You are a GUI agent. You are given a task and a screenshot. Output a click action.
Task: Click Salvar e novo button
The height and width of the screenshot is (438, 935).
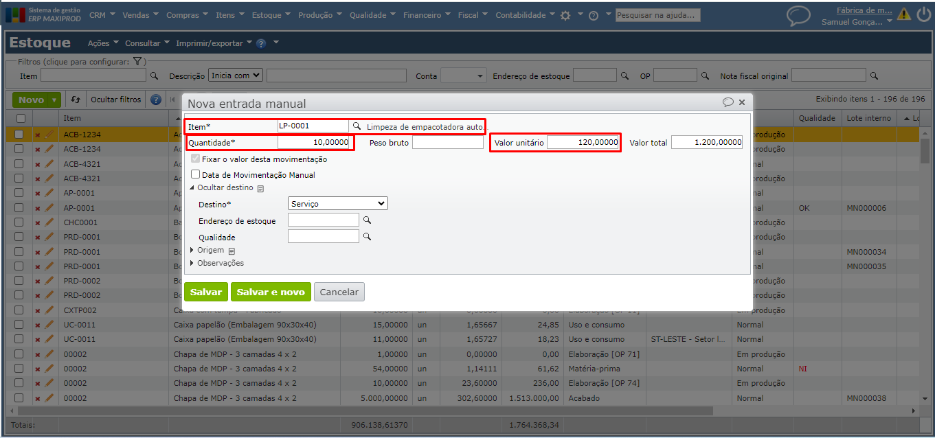271,292
